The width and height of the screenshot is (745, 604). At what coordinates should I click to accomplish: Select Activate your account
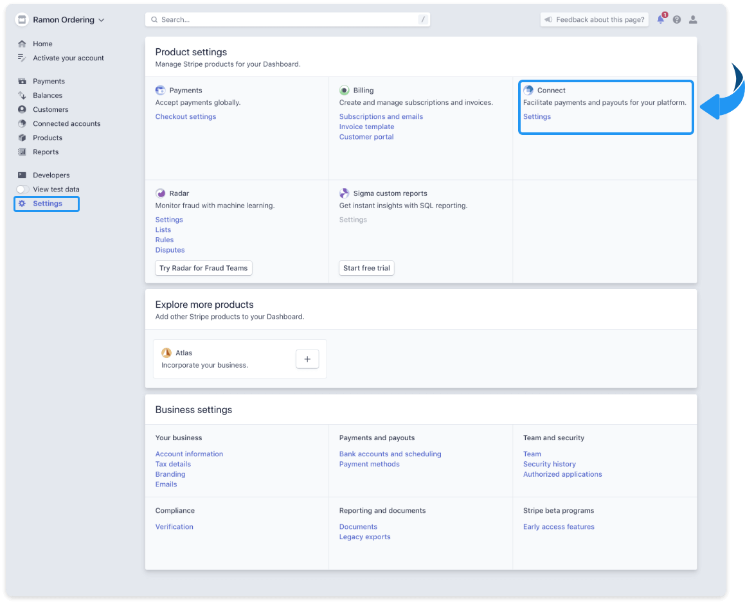pos(68,58)
